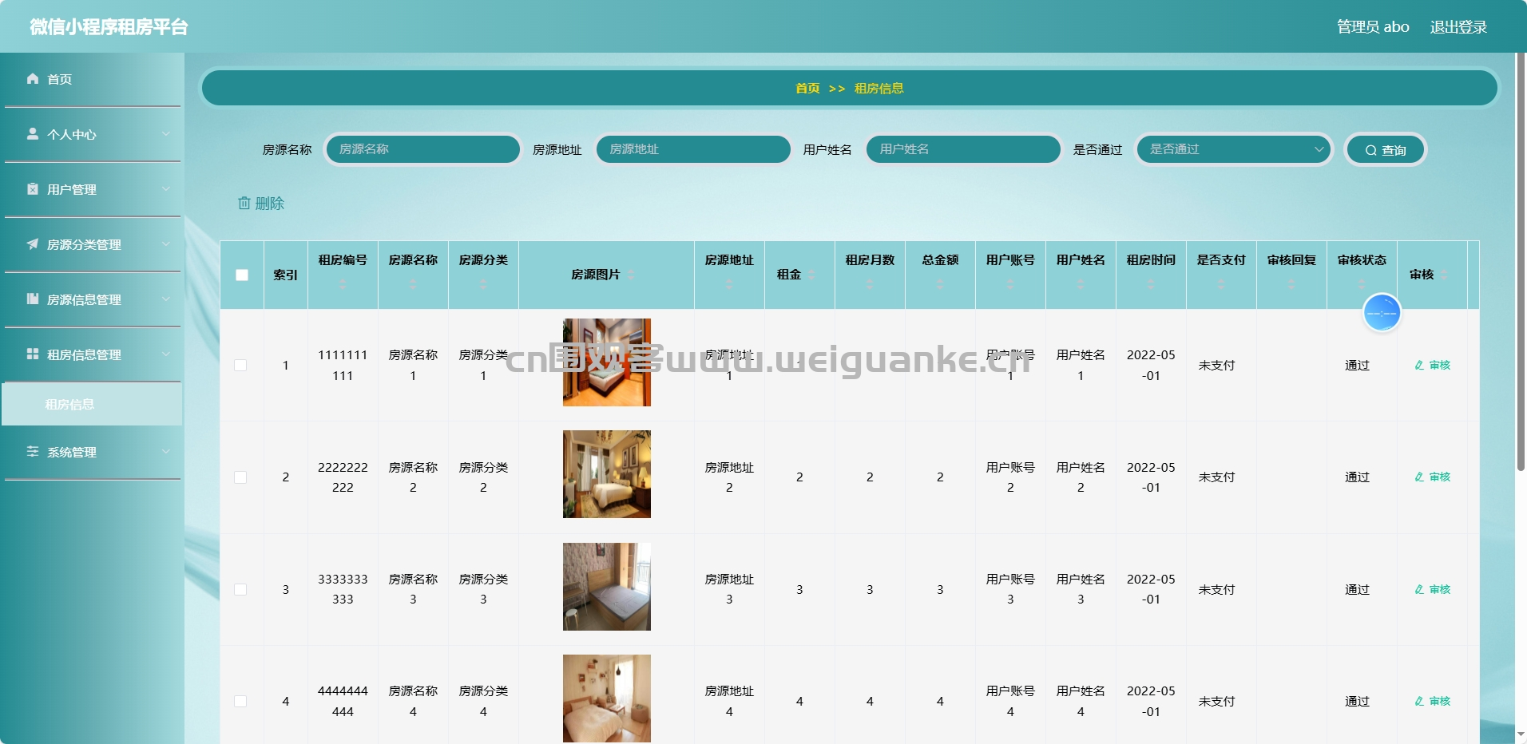The image size is (1527, 744).
Task: Click 退出登录 to log out
Action: [1458, 26]
